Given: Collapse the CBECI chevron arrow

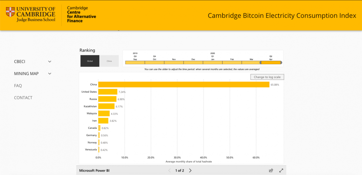Looking at the screenshot, I should (x=50, y=61).
